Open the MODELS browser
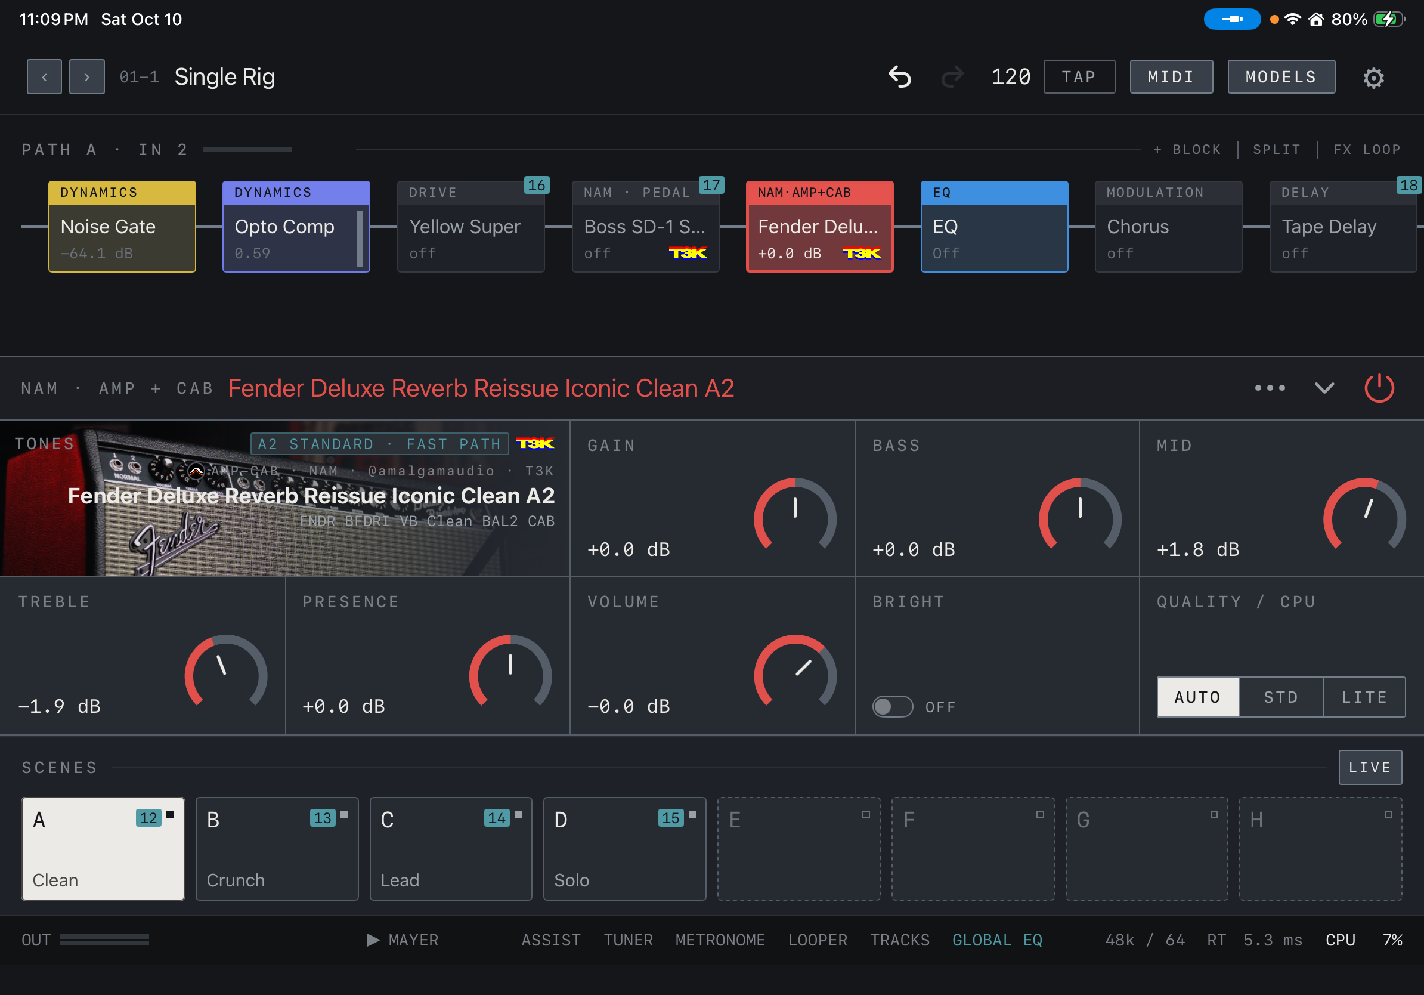Screen dimensions: 1424x995 pos(1281,77)
